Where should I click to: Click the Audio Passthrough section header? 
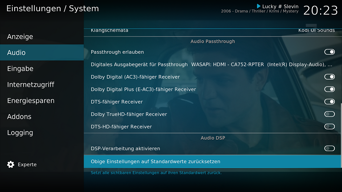[213, 41]
